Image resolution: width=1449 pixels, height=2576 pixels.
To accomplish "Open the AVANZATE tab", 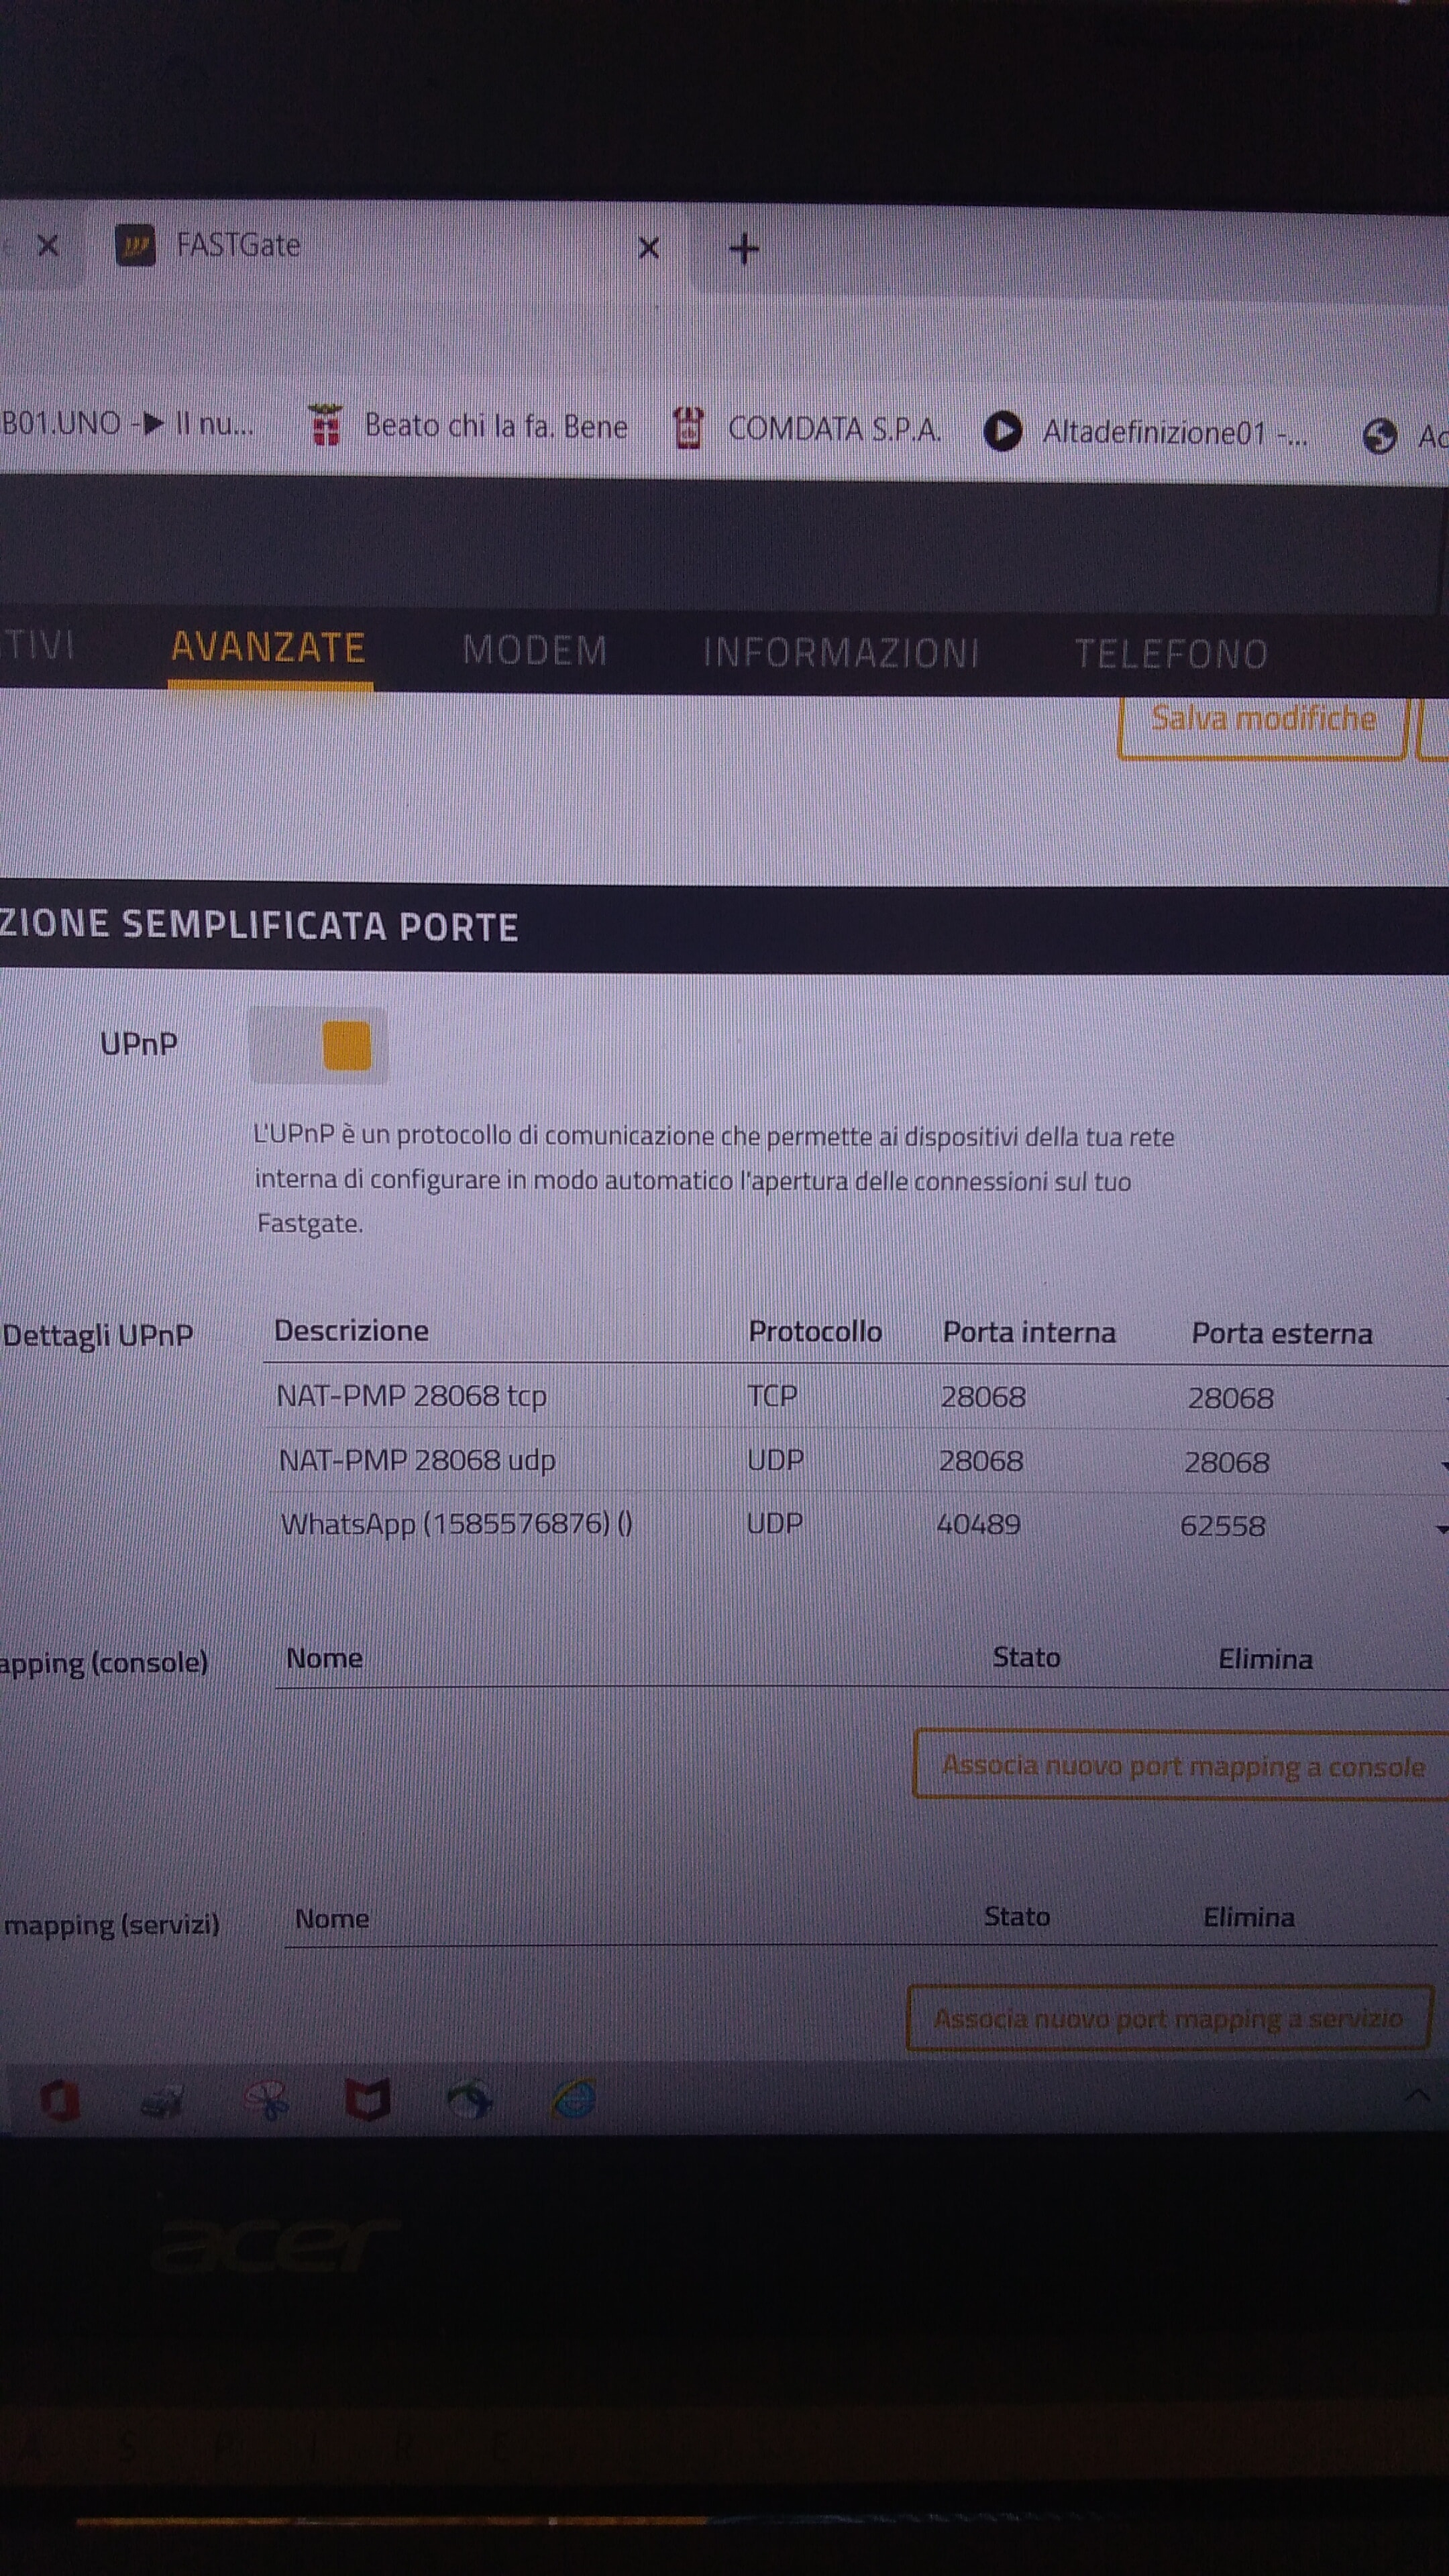I will (x=268, y=648).
